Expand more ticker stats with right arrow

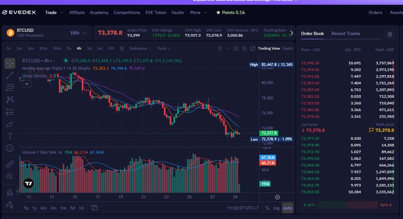[x=292, y=33]
